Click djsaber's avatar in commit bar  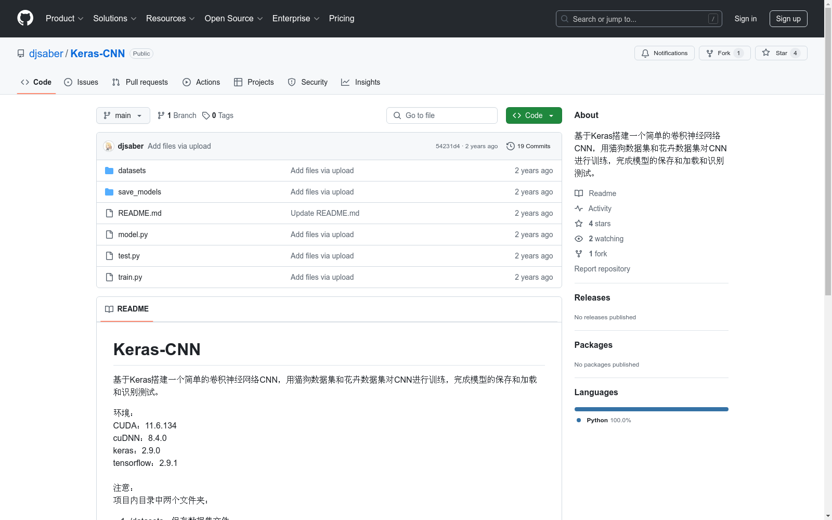109,146
